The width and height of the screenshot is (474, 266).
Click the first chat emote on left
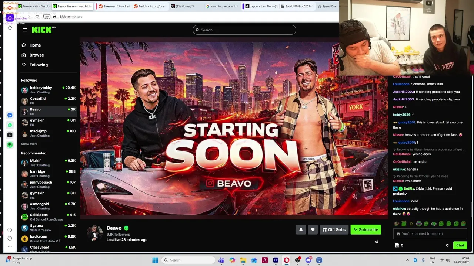coord(397,224)
